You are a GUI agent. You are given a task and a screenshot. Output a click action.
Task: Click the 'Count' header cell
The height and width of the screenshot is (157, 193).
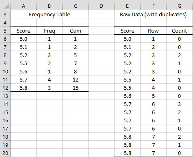click(x=180, y=31)
